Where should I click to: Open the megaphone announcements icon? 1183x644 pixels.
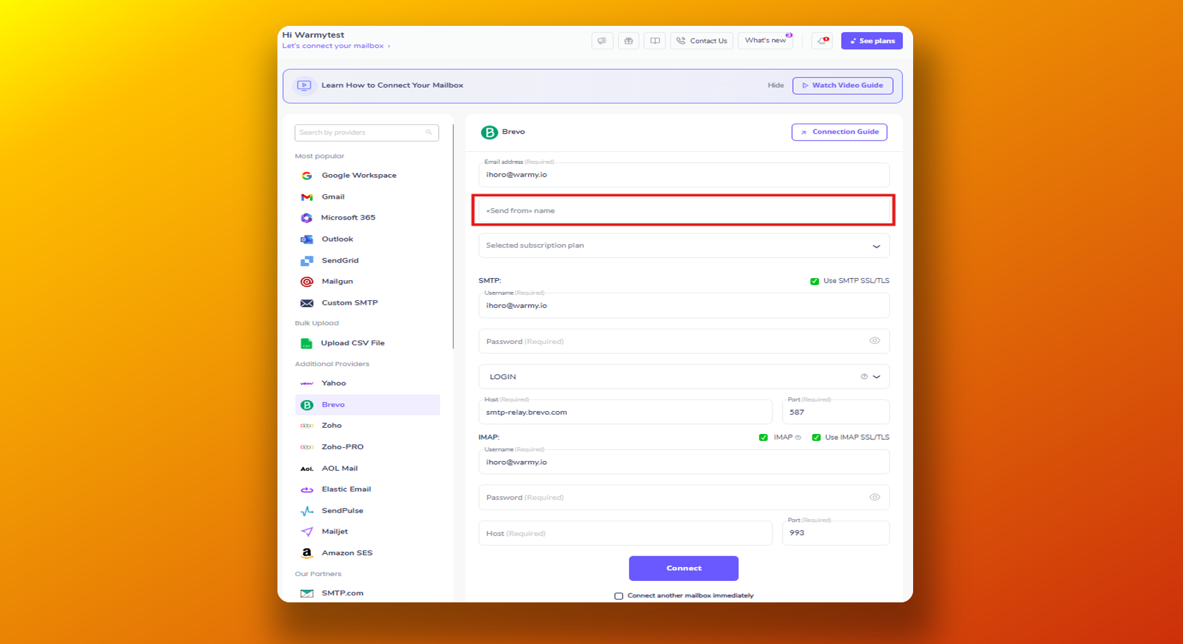602,41
